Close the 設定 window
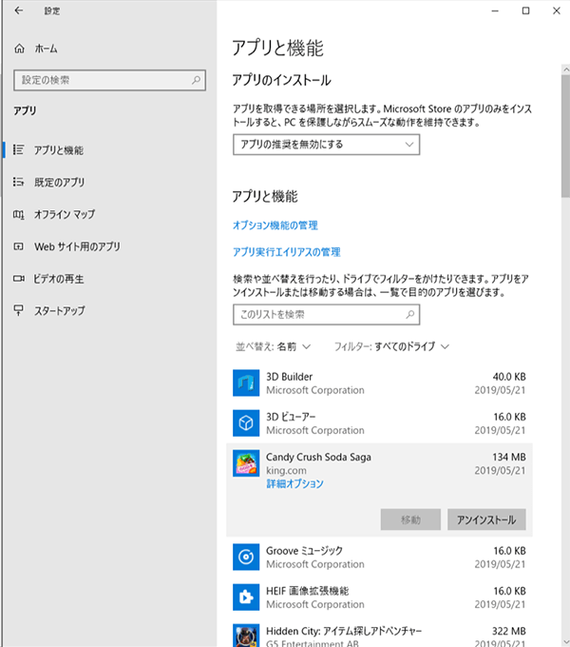Image resolution: width=570 pixels, height=647 pixels. tap(557, 10)
